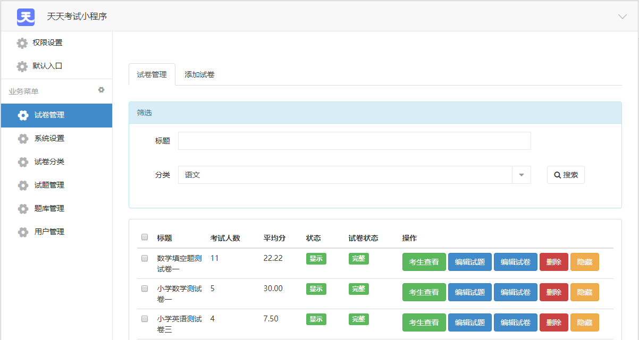Open 业务菜单 settings cog icon

(x=102, y=90)
